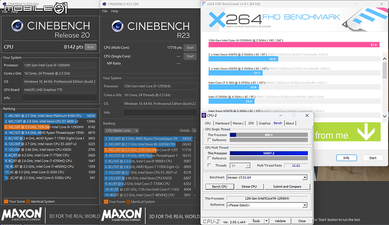The height and width of the screenshot is (225, 389).
Task: Switch to the Graphics tab in CPU-Z
Action: (264, 123)
